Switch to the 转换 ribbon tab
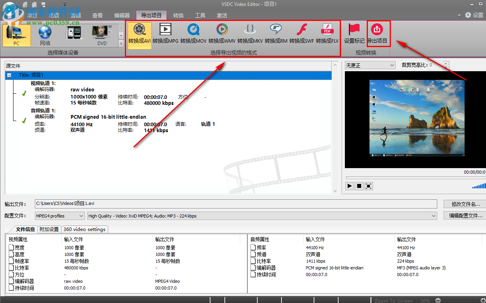The image size is (486, 303). pyautogui.click(x=178, y=15)
